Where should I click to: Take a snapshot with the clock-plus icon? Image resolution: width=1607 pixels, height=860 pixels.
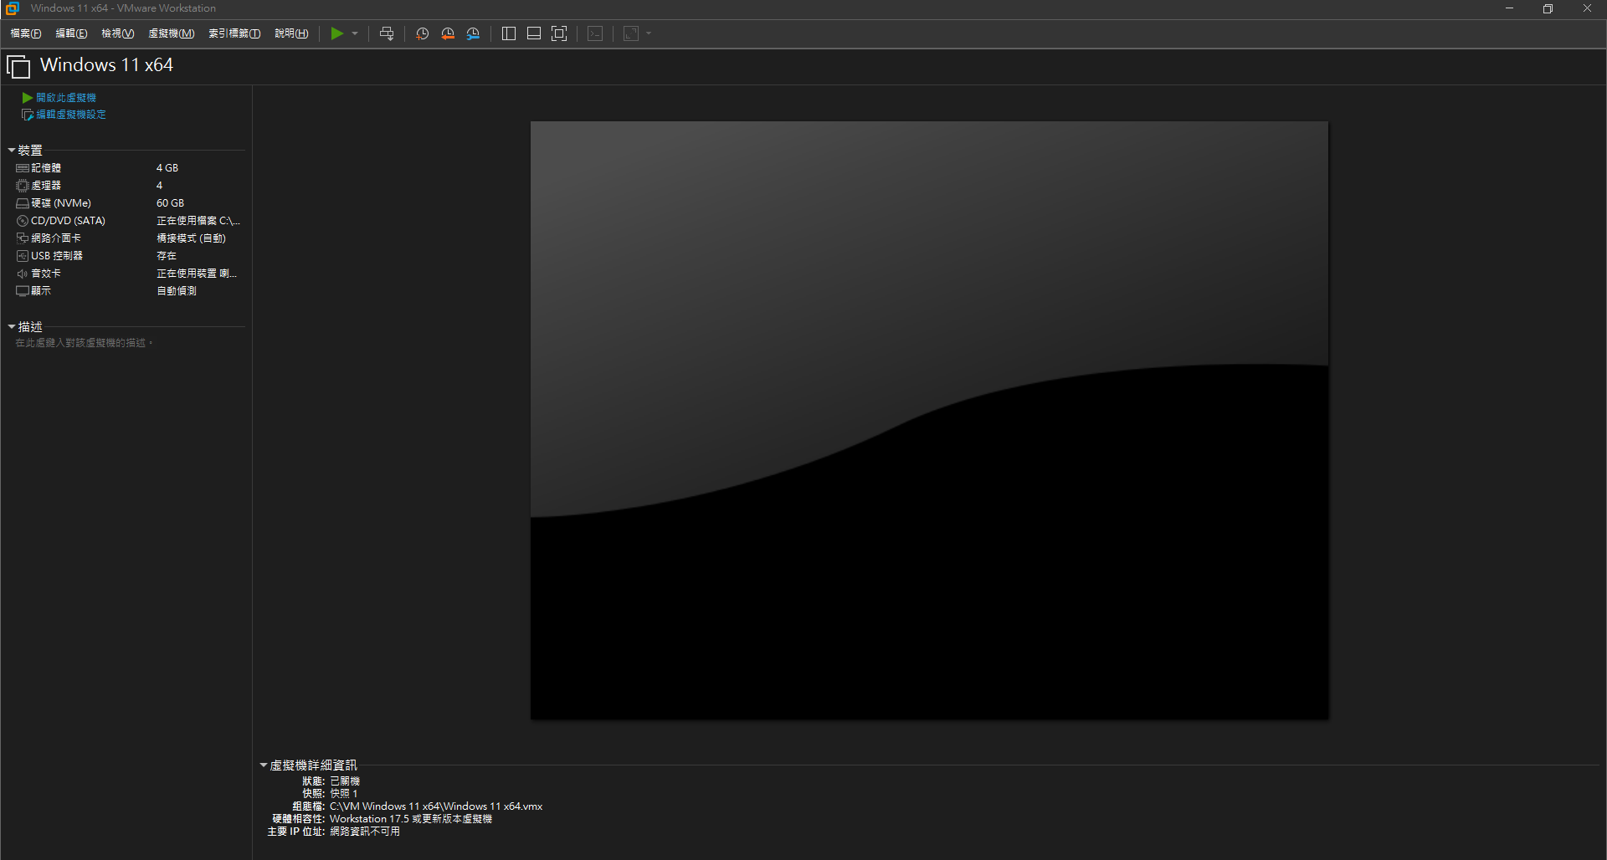point(423,33)
